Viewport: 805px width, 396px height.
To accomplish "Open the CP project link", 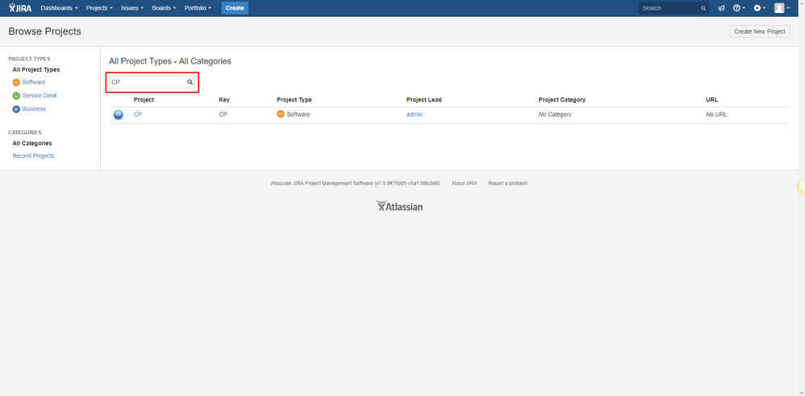I will [138, 114].
